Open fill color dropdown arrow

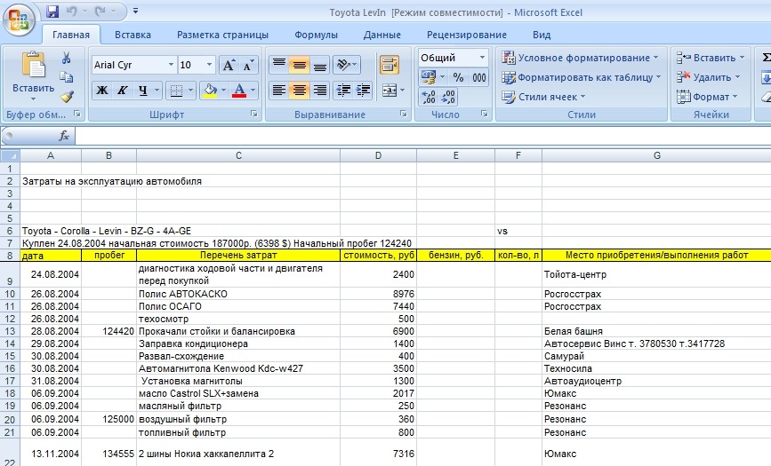click(224, 91)
